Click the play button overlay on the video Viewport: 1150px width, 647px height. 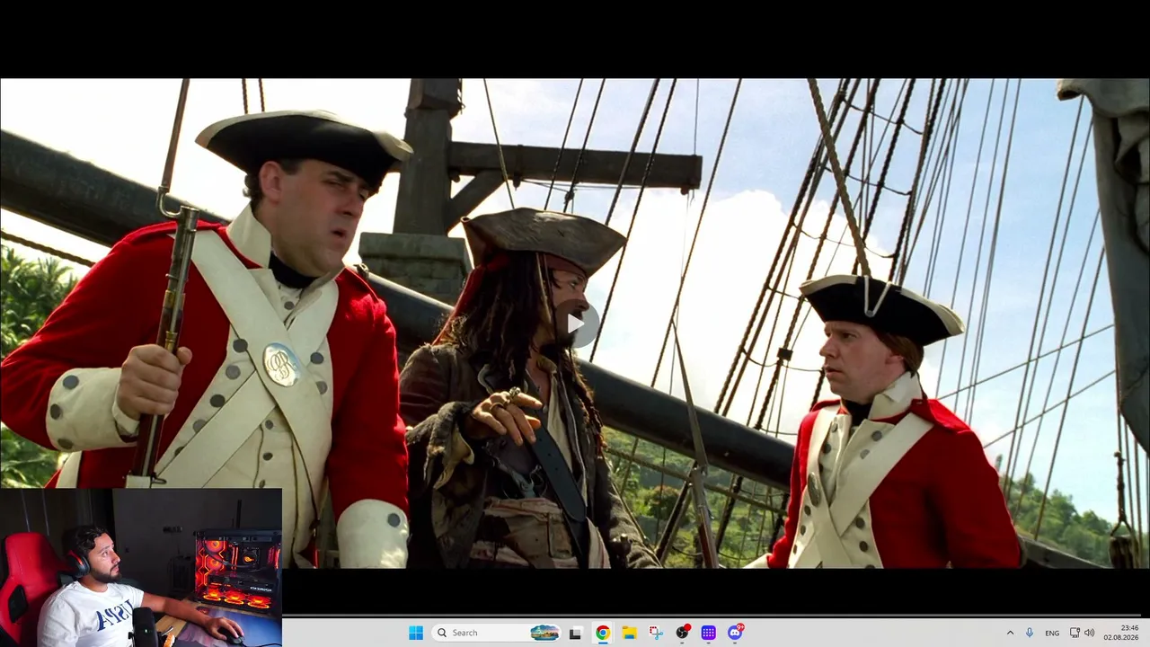pyautogui.click(x=576, y=323)
